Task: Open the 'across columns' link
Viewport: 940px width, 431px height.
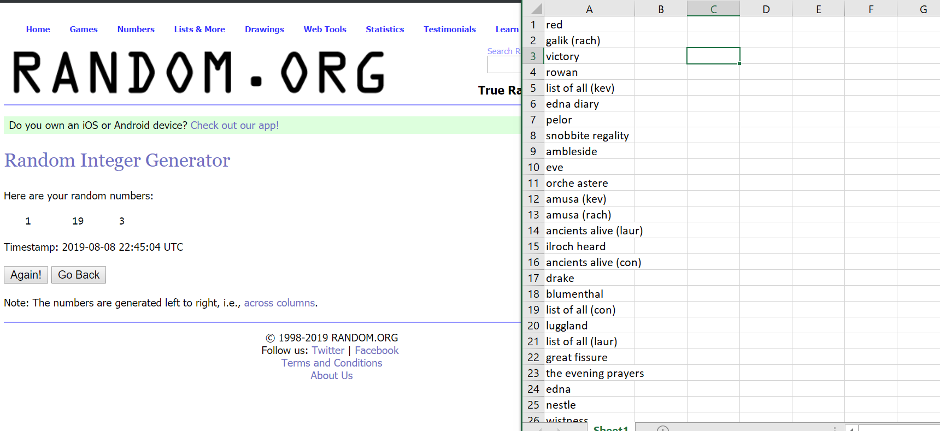Action: [279, 303]
